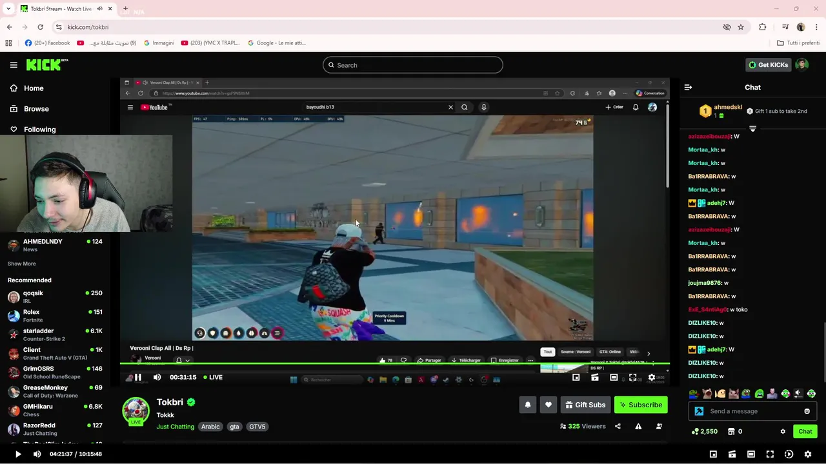826x464 pixels.
Task: Open playback speed icon in the 04:21:37 bar
Action: tap(789, 454)
